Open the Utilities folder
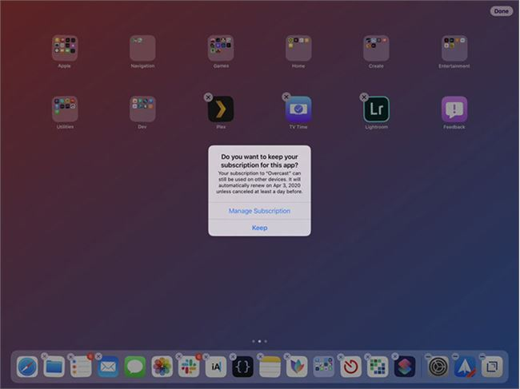 [65, 109]
